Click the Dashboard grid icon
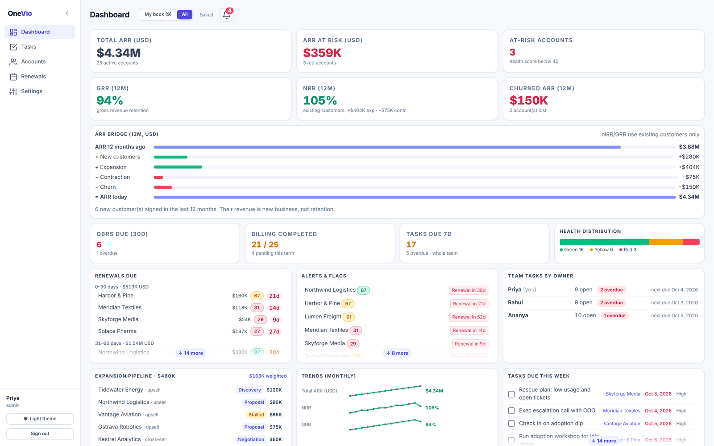The height and width of the screenshot is (446, 714). pos(13,32)
